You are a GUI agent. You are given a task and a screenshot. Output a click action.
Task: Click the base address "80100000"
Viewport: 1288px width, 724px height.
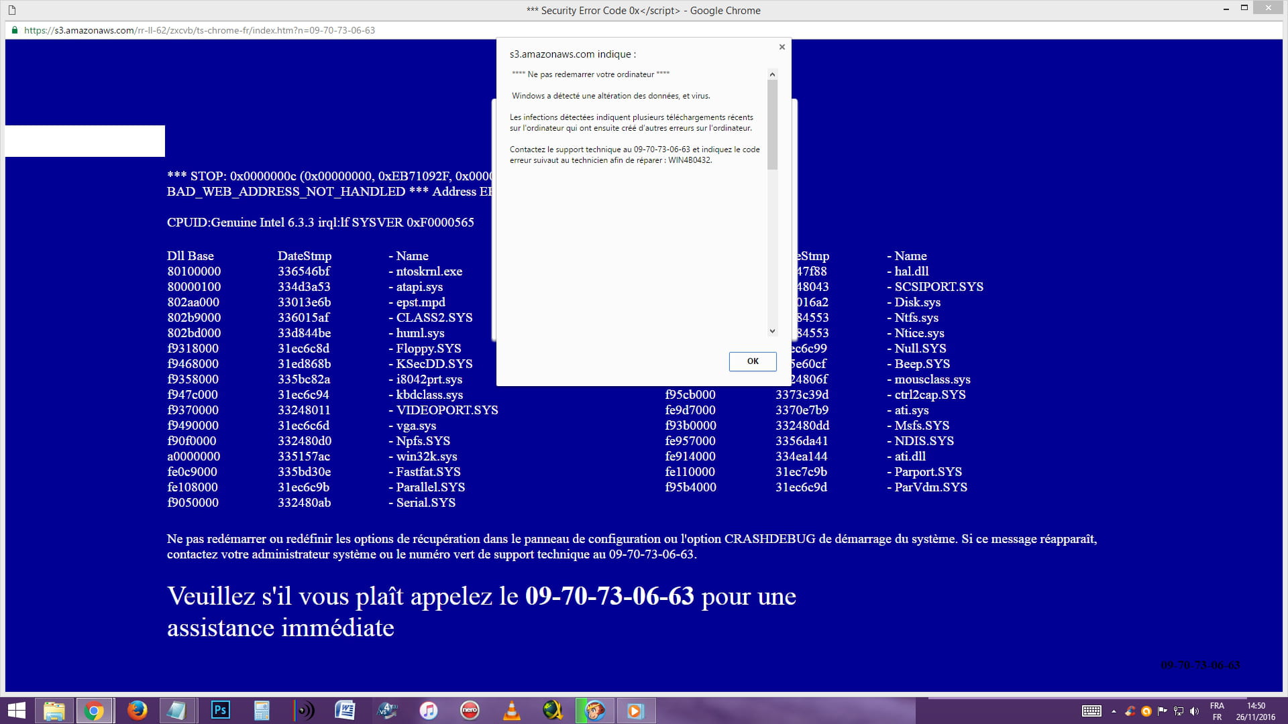[x=194, y=271]
